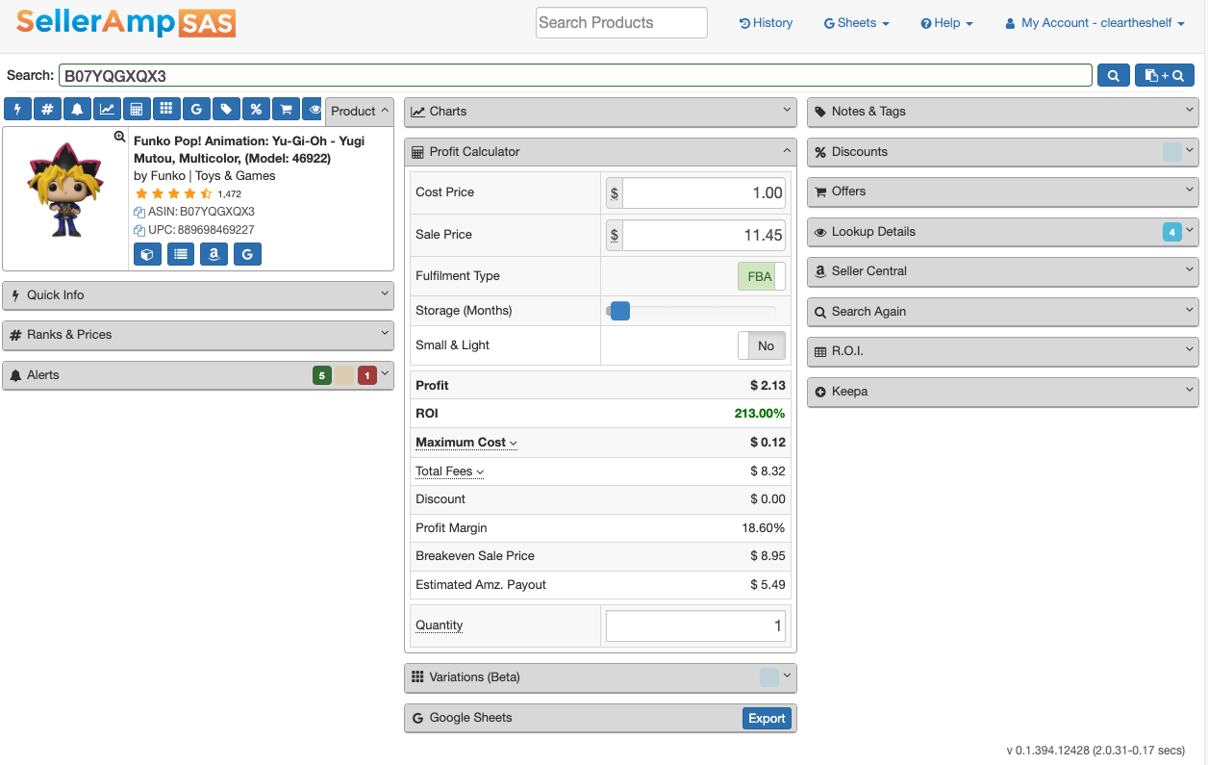The height and width of the screenshot is (765, 1208).
Task: Click the G Google Sheets toolbar icon
Action: [196, 110]
